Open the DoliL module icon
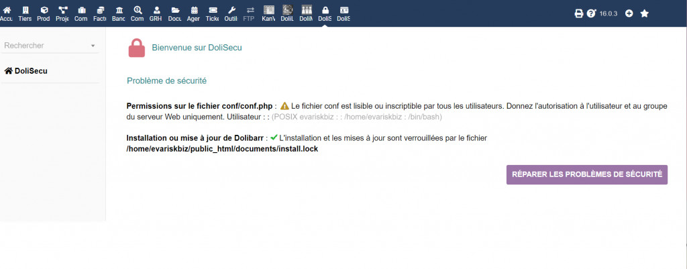Screen dimensions: 687x269 pos(287,13)
